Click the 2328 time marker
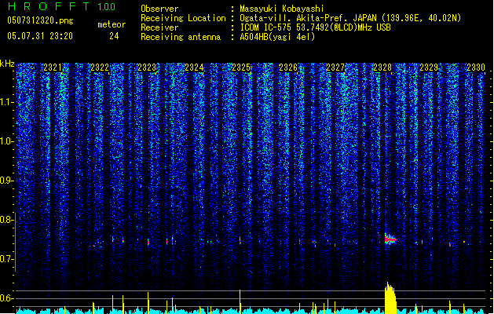 pos(382,68)
